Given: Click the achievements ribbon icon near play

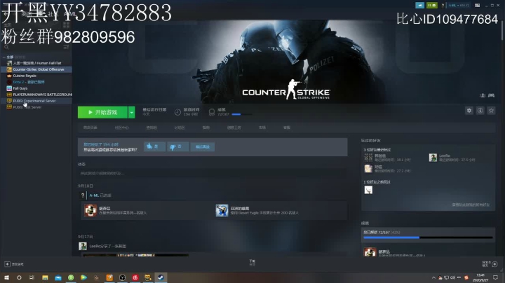Looking at the screenshot, I should click(x=212, y=112).
